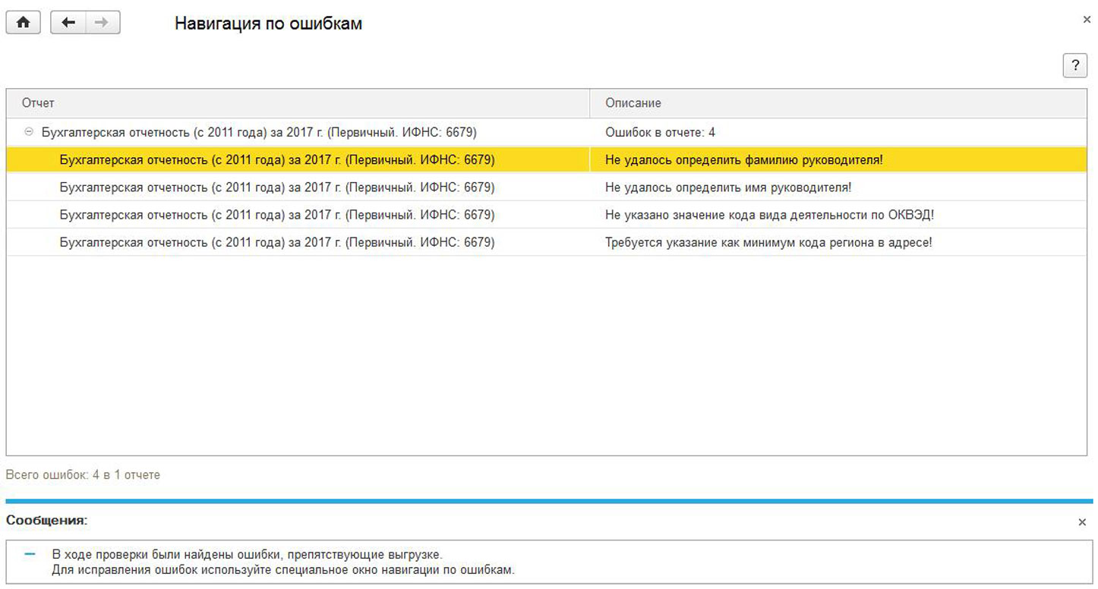Select the parent report row with ИФНС: 6679
Image resolution: width=1098 pixels, height=589 pixels.
[258, 132]
